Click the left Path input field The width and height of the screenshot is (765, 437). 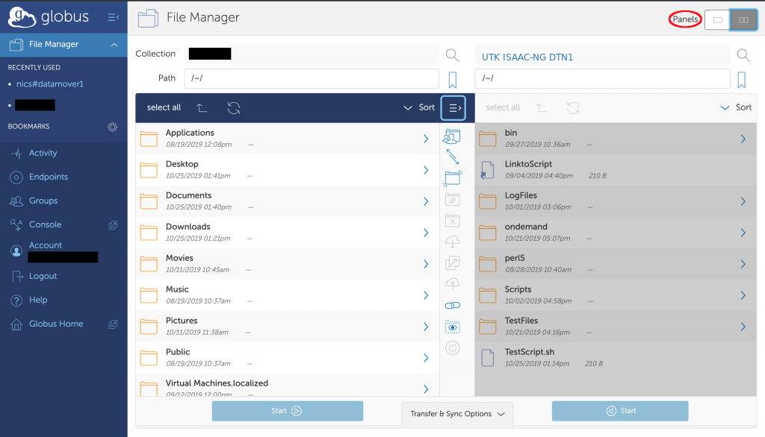tap(312, 78)
